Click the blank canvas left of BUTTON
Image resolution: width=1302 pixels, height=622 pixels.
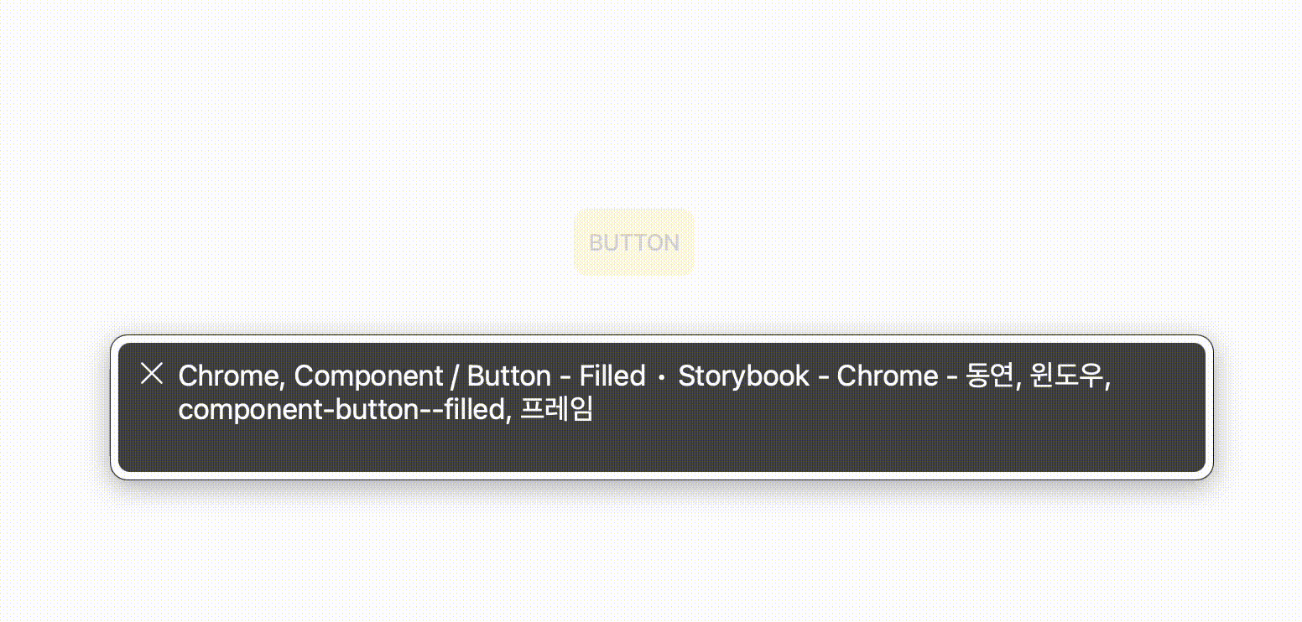tap(285, 242)
